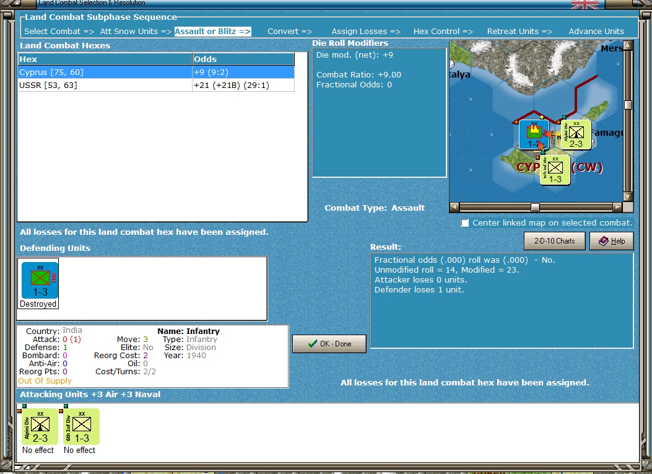Screen dimensions: 652x474
Task: Click the Name: Infantry unit label
Action: (188, 331)
